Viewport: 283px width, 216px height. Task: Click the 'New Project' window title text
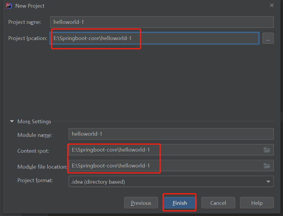(x=30, y=6)
